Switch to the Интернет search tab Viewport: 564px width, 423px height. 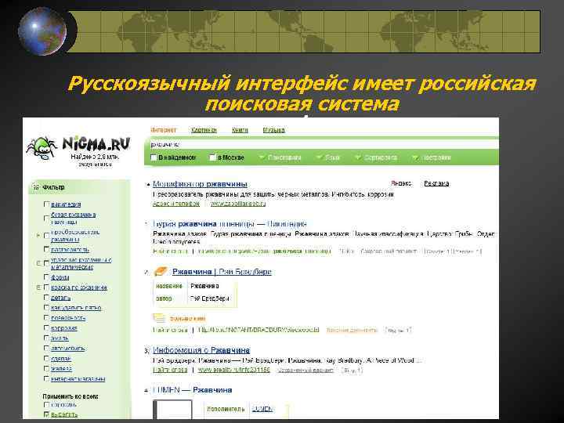point(164,130)
